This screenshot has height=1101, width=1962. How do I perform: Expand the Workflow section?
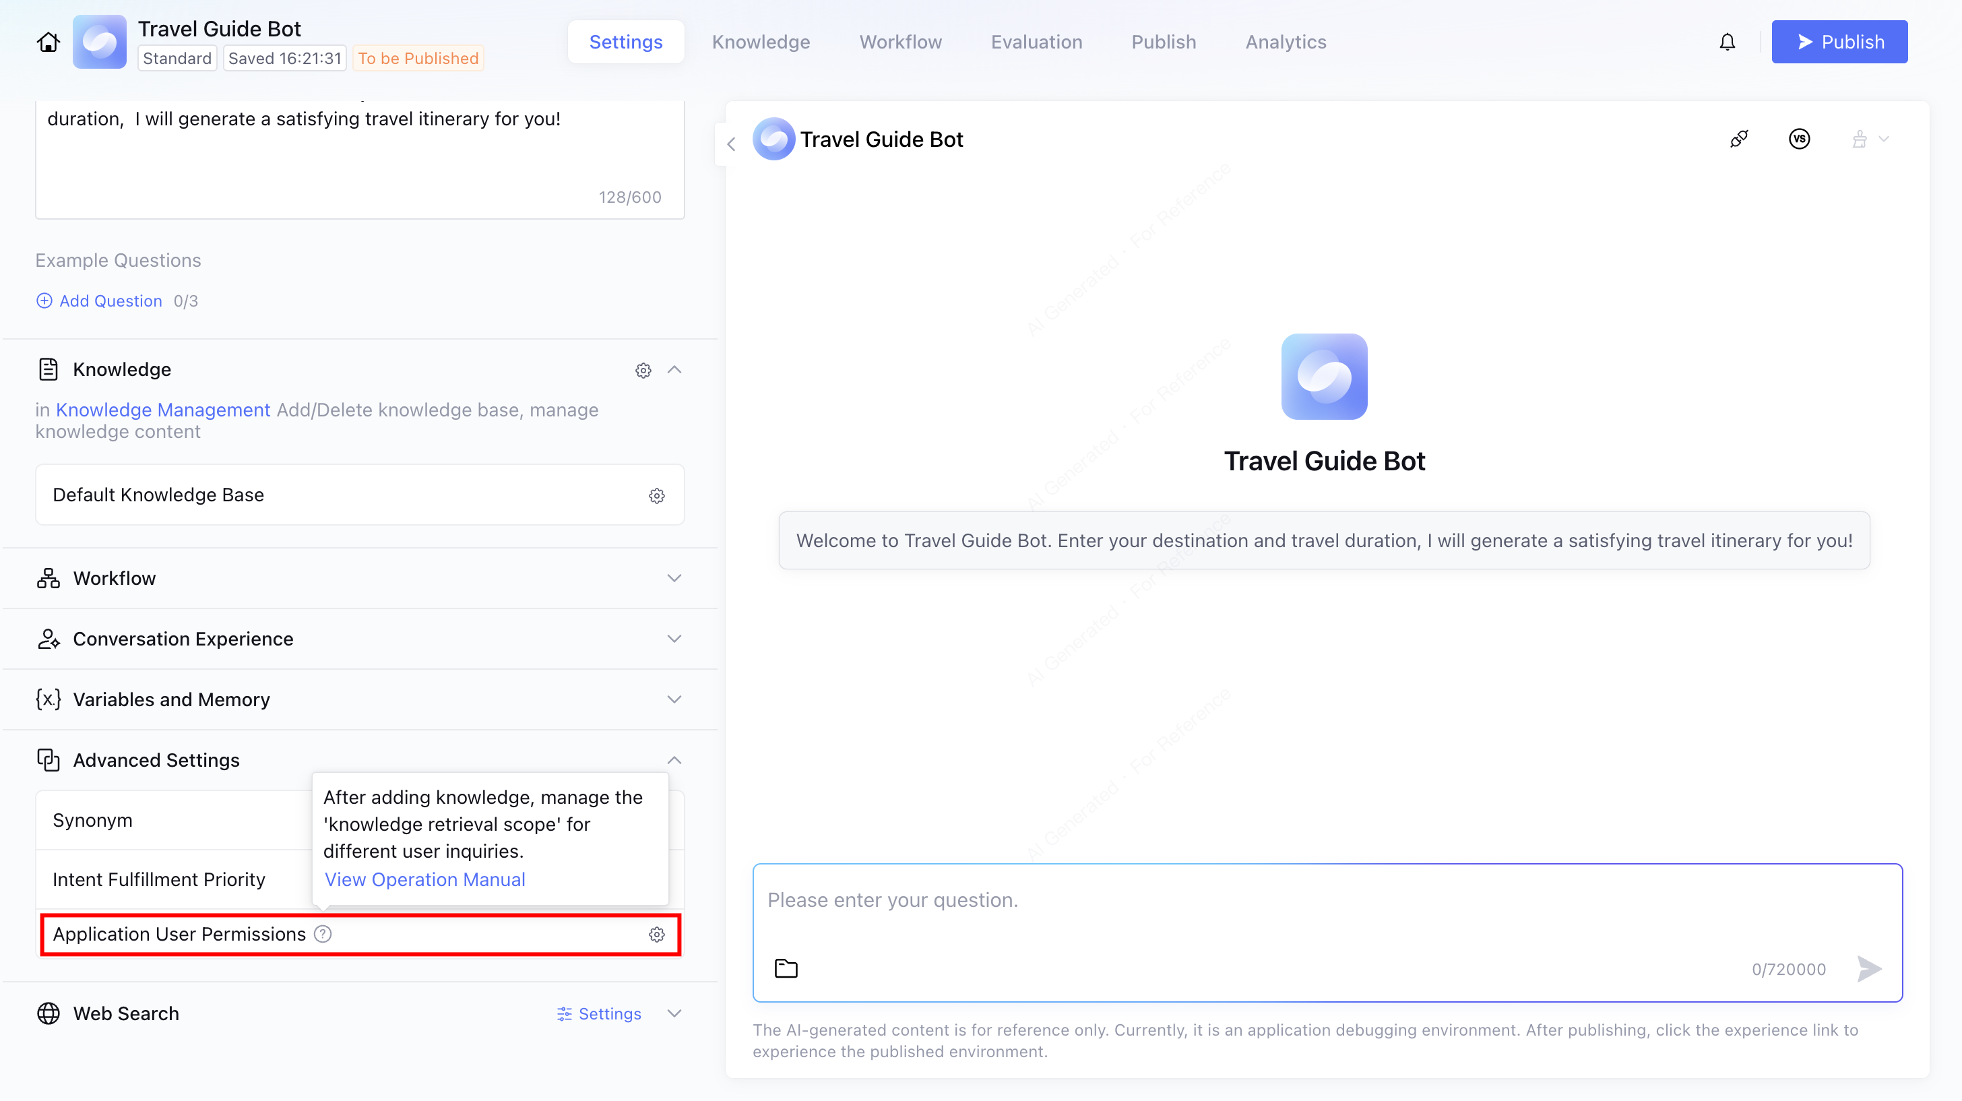(x=674, y=578)
